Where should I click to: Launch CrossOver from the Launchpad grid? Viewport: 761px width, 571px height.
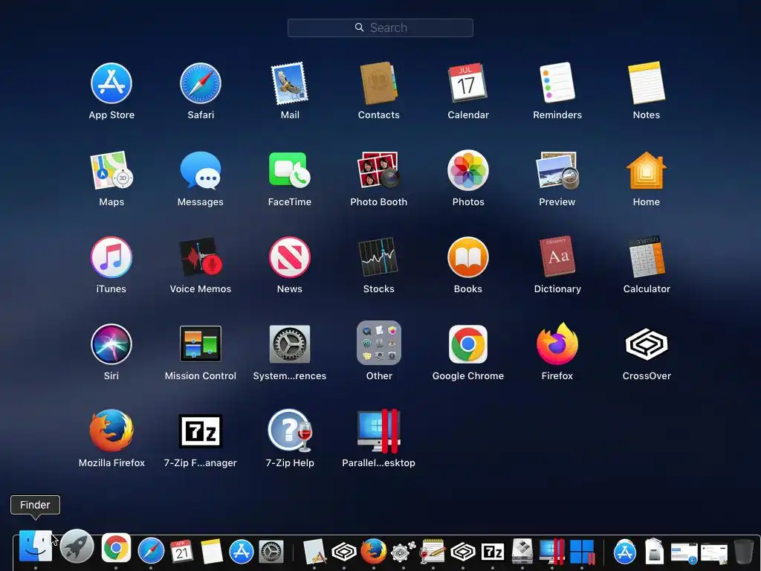tap(647, 344)
